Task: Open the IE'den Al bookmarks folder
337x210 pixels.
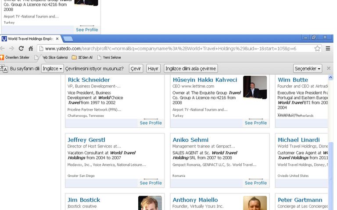Action: [82, 57]
